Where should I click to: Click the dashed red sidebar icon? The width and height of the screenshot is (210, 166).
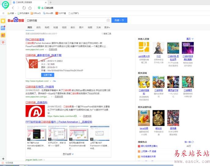tap(3, 43)
